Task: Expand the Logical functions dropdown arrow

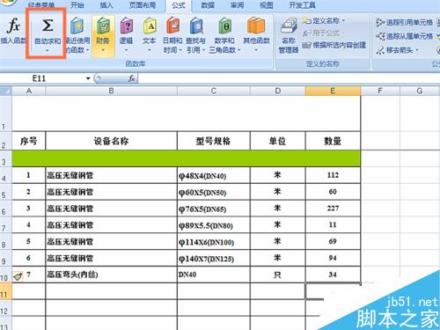Action: tap(126, 50)
